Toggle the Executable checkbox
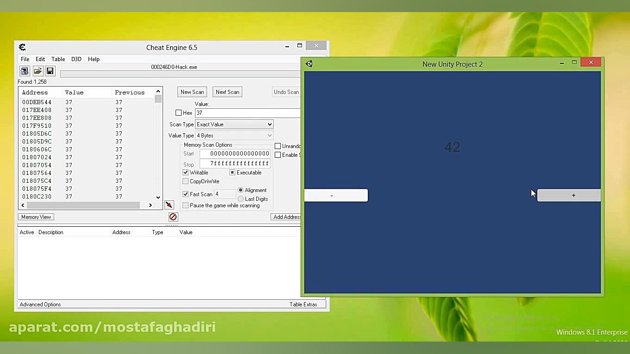 coord(233,173)
